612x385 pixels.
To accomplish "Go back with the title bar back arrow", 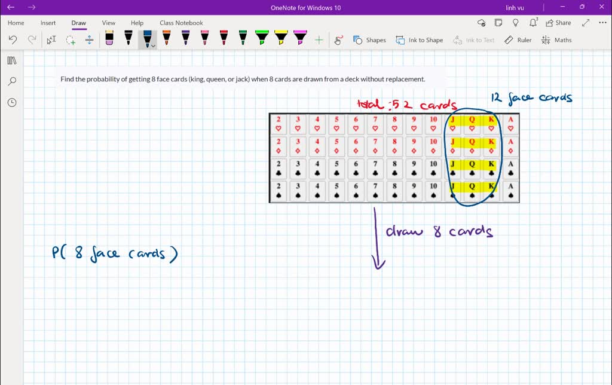I will 11,7.
